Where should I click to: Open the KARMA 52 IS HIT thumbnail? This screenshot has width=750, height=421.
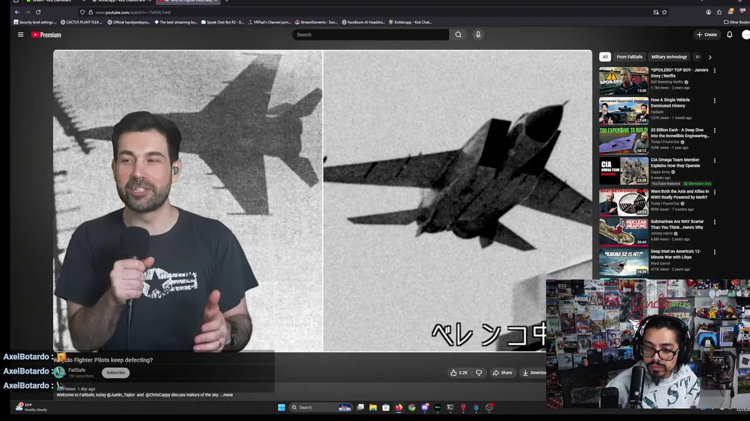tap(623, 262)
